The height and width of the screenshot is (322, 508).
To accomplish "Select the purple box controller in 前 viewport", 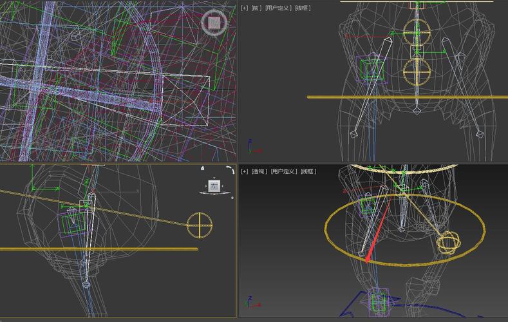I will 371,69.
